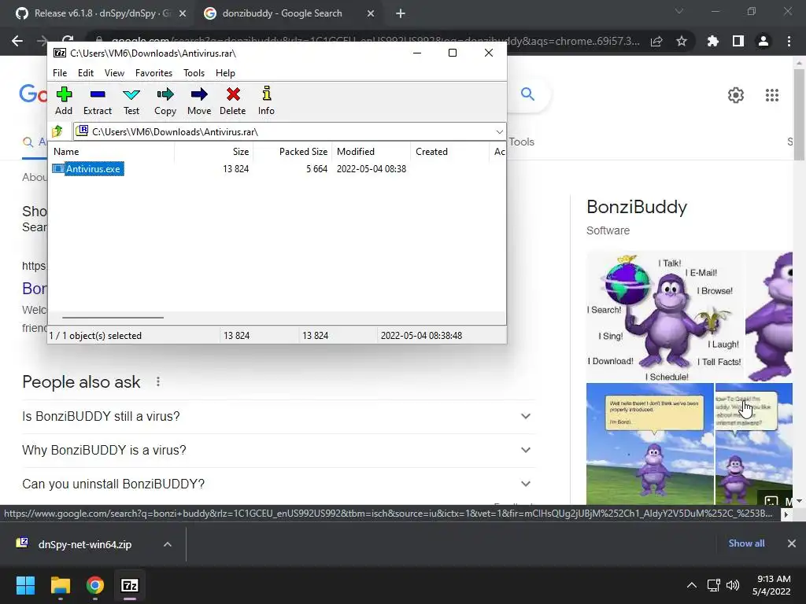806x604 pixels.
Task: Extract files with the Extract toolbar icon
Action: pyautogui.click(x=97, y=101)
